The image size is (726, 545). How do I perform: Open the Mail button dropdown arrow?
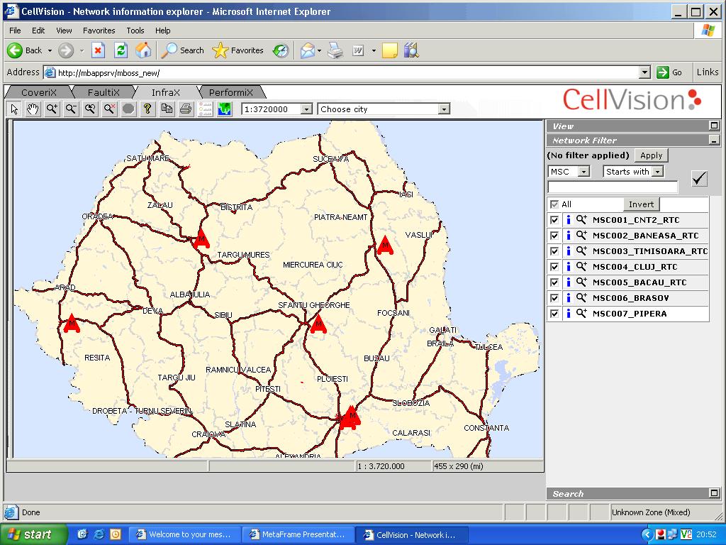point(320,50)
